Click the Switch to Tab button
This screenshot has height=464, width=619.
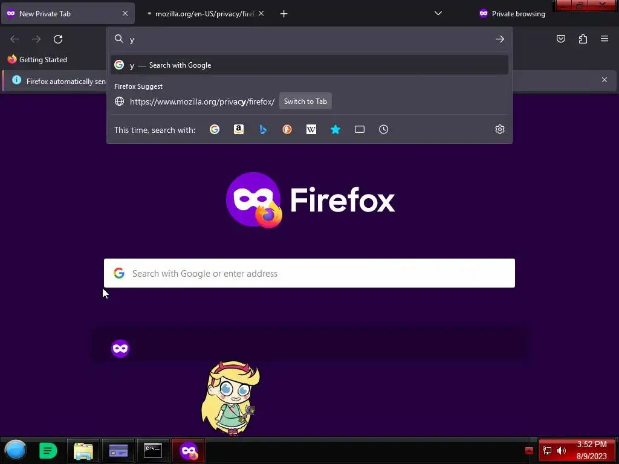click(305, 101)
